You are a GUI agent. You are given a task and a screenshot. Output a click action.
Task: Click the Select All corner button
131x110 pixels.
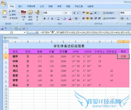(x=6, y=41)
